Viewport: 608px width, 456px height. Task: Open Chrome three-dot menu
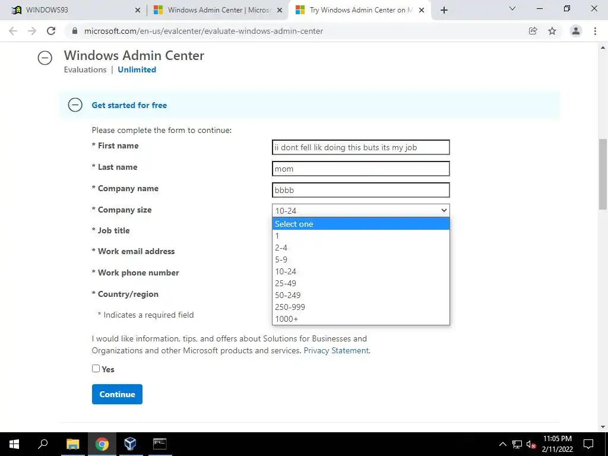[595, 31]
